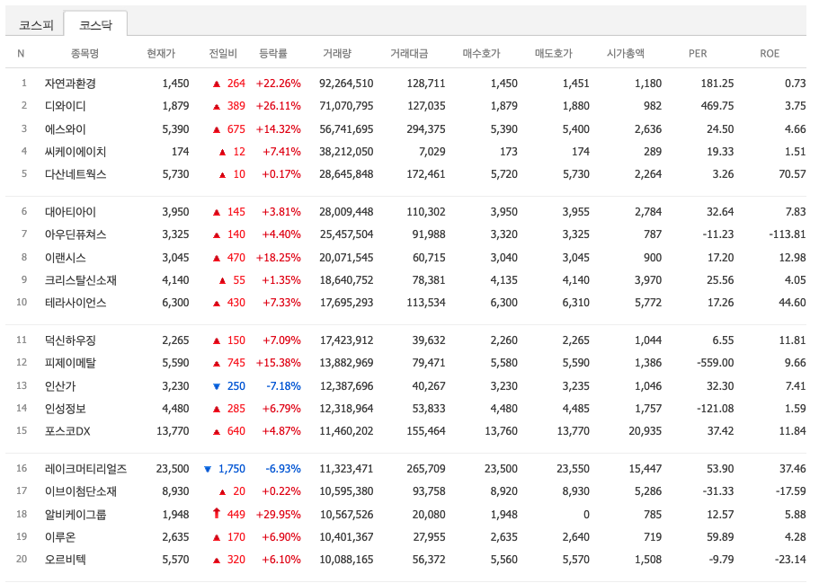Click the +26.11% change rate for 디와이디
Screen dimensions: 819x583
[279, 106]
